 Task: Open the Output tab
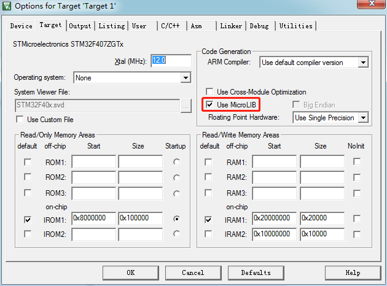coord(80,26)
